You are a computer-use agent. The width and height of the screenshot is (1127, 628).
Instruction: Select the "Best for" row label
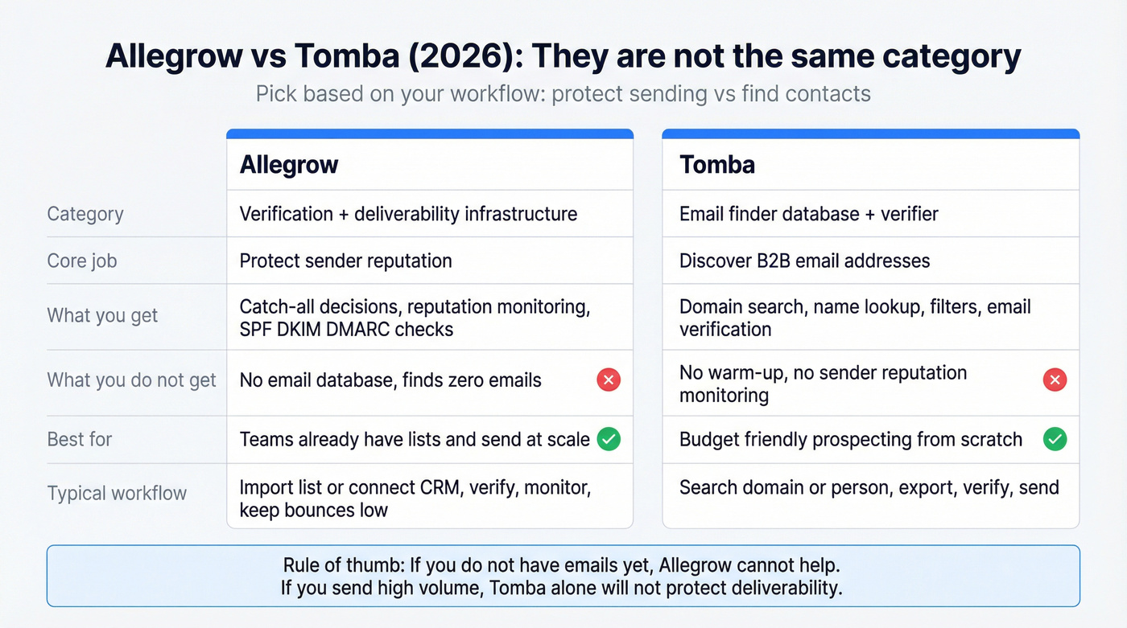80,439
